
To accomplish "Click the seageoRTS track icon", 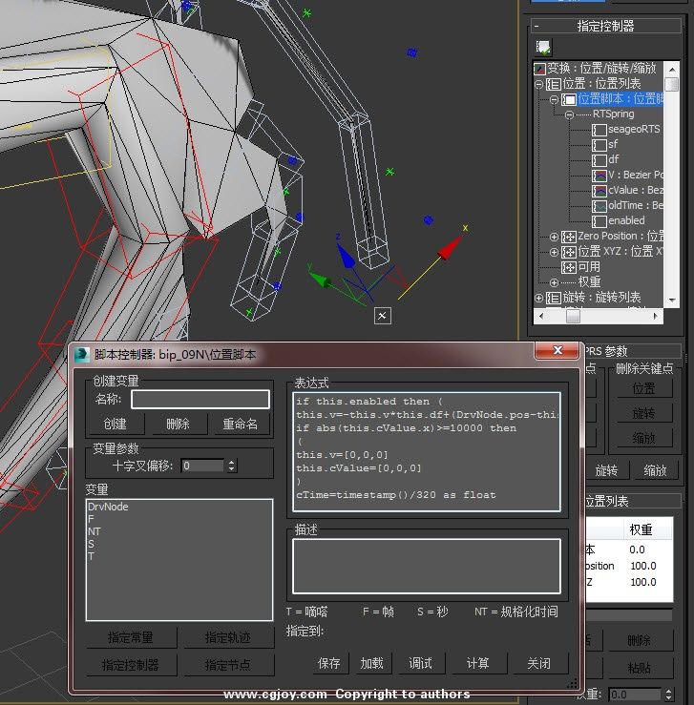I will pos(599,130).
